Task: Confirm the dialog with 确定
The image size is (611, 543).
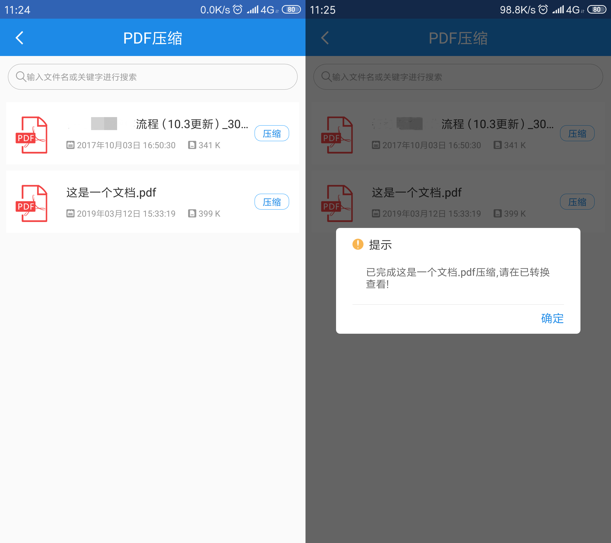Action: [x=552, y=318]
